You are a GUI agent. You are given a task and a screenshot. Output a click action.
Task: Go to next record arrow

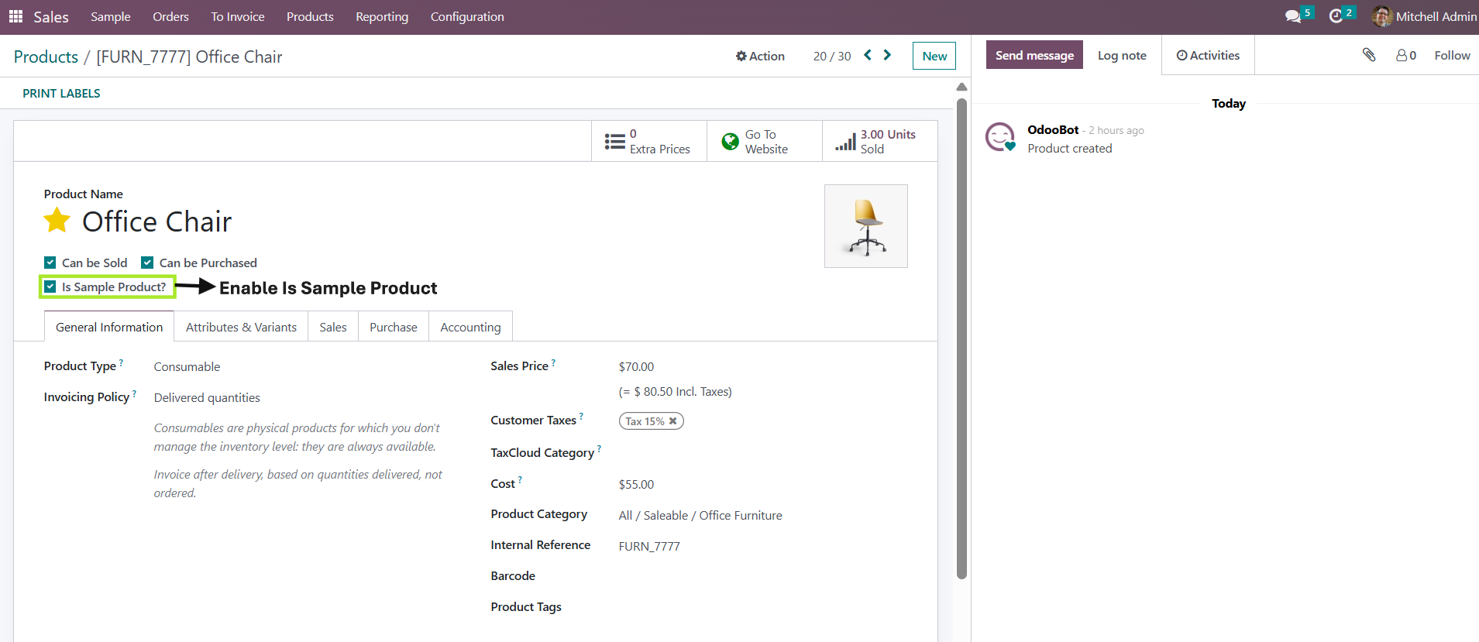pyautogui.click(x=887, y=55)
